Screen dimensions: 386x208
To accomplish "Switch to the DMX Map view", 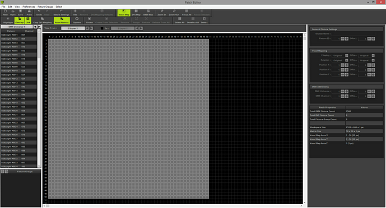I will 148,13.
